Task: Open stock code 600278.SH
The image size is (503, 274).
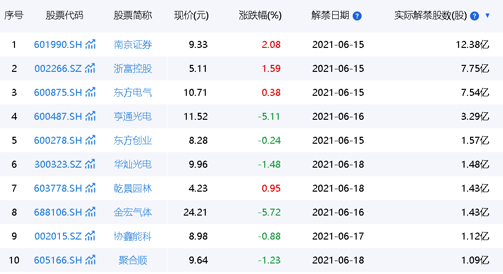Action: (58, 140)
